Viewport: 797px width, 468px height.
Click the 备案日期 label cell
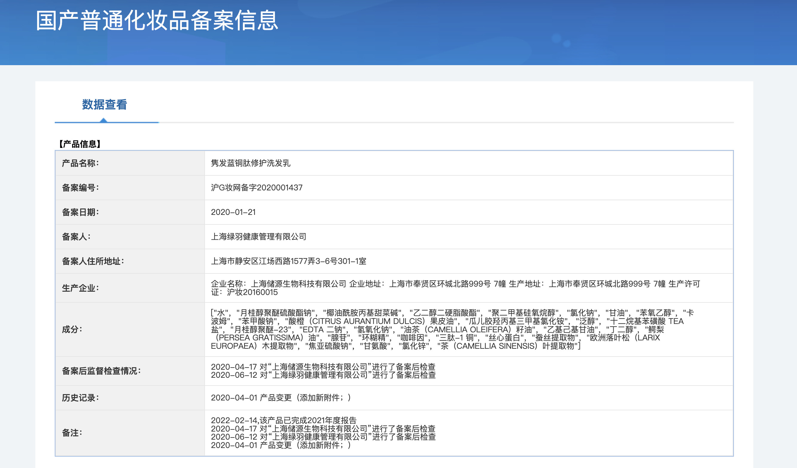(130, 212)
